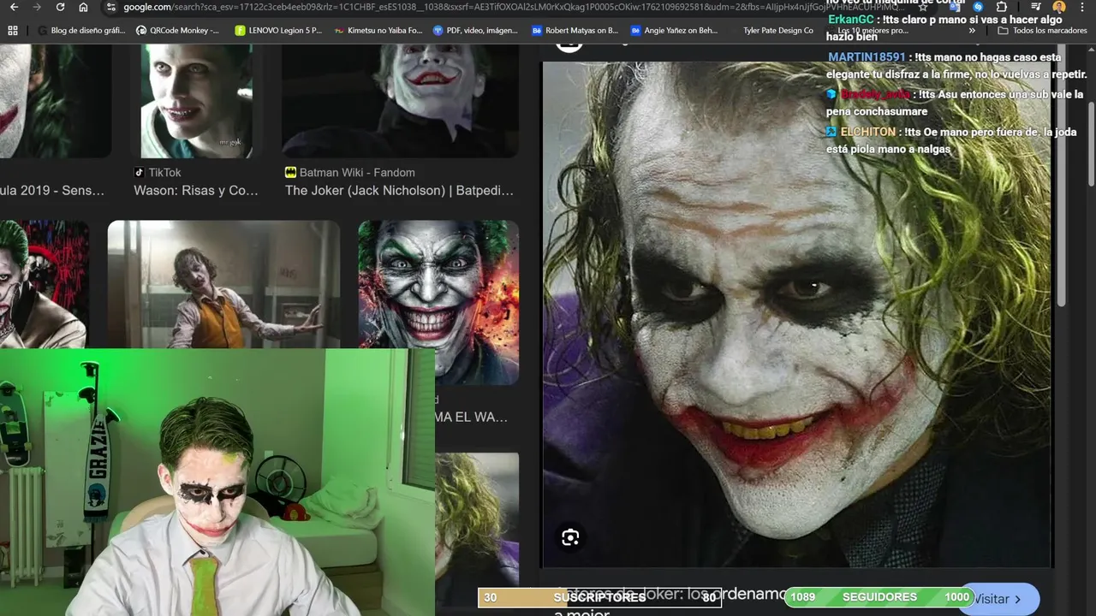Open the LENOVO Legion 5 P... bookmark
Screen dimensions: 1096x616
[277, 30]
